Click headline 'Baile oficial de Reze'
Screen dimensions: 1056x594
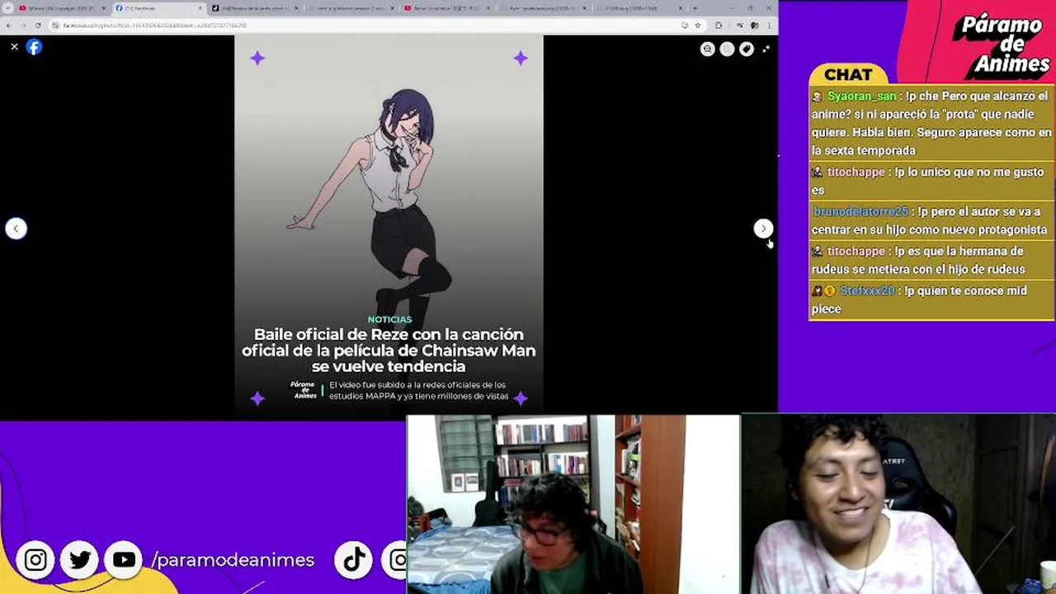coord(389,351)
